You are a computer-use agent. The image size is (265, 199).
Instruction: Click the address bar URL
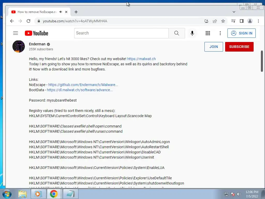[x=75, y=21]
